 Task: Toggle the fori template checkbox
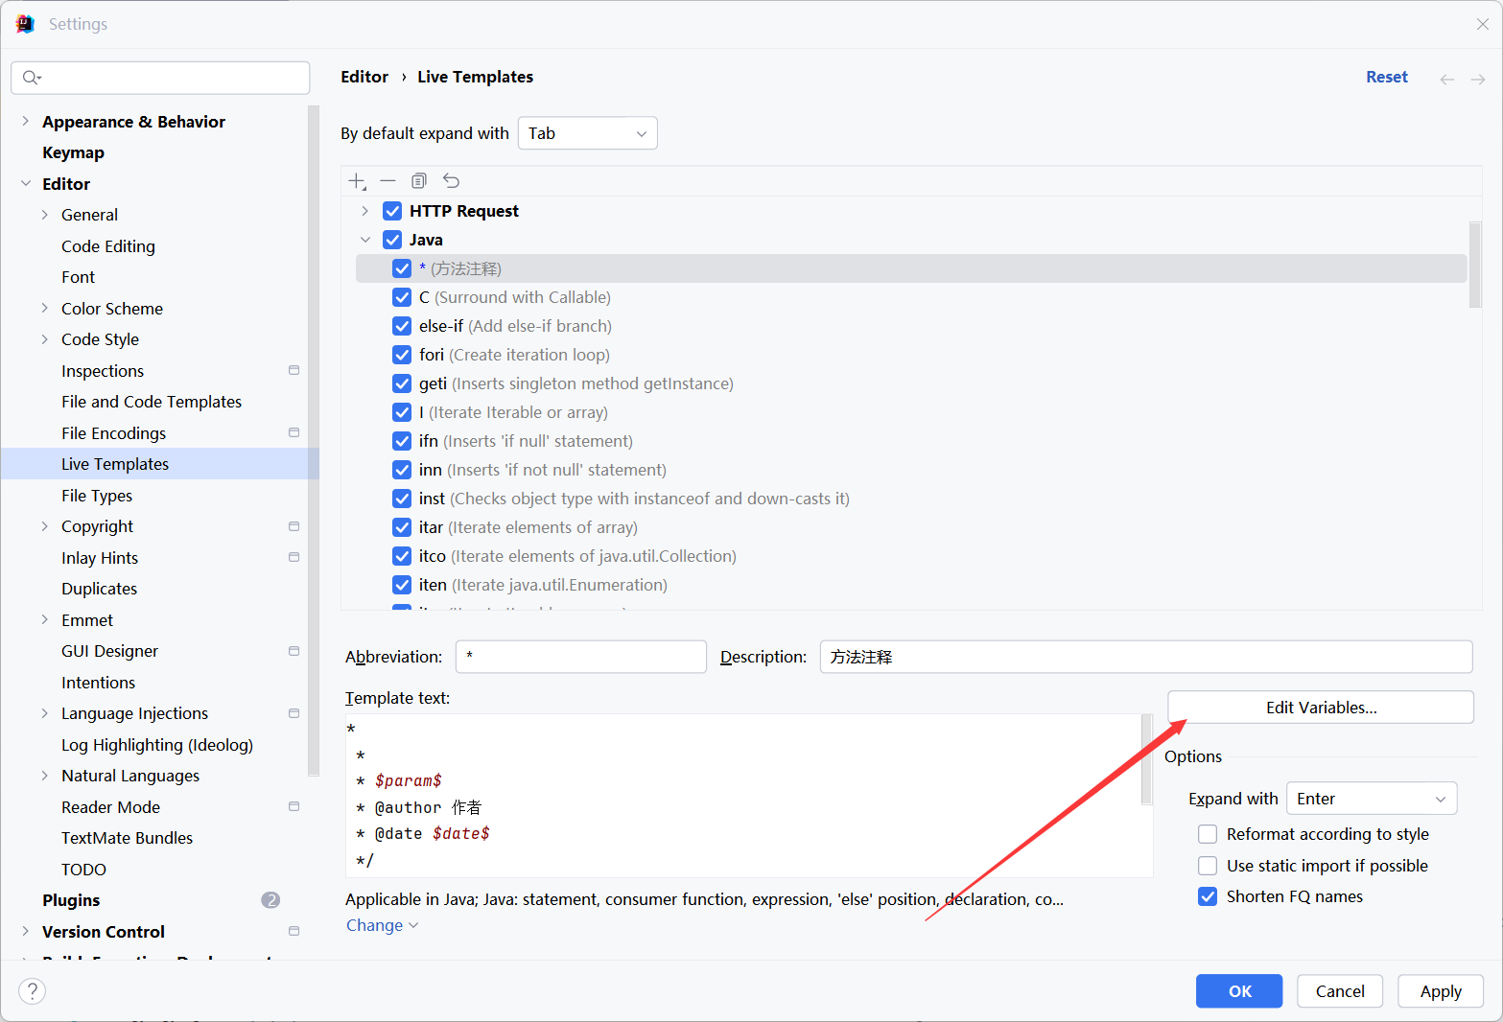[402, 355]
